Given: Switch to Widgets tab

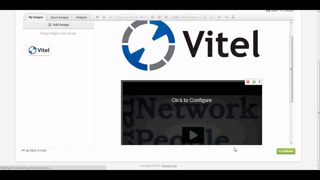Looking at the screenshot, I should (x=81, y=17).
